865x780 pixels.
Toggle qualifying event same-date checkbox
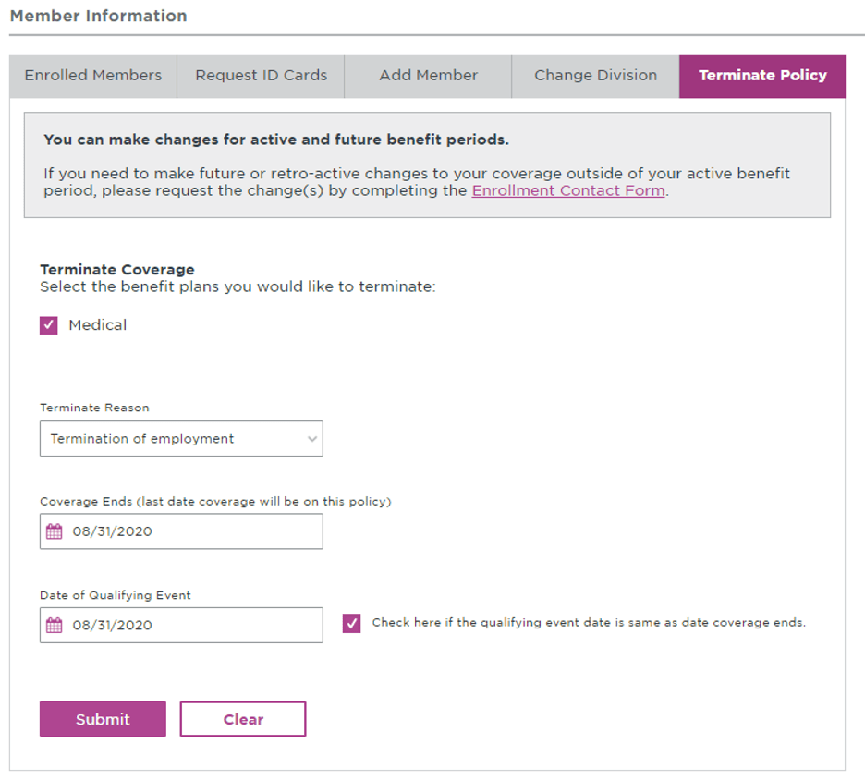pos(351,623)
